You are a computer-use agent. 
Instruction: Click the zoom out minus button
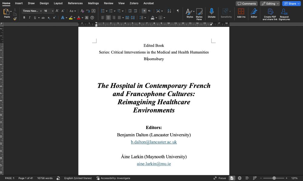click(261, 178)
